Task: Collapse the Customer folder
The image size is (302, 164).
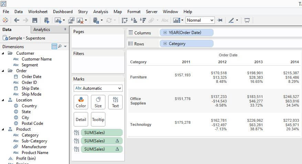Action: 3,53
